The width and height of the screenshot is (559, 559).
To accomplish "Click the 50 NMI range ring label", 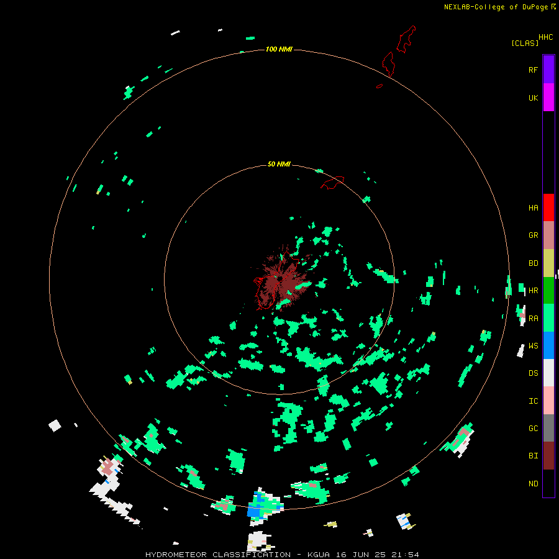I will (279, 164).
